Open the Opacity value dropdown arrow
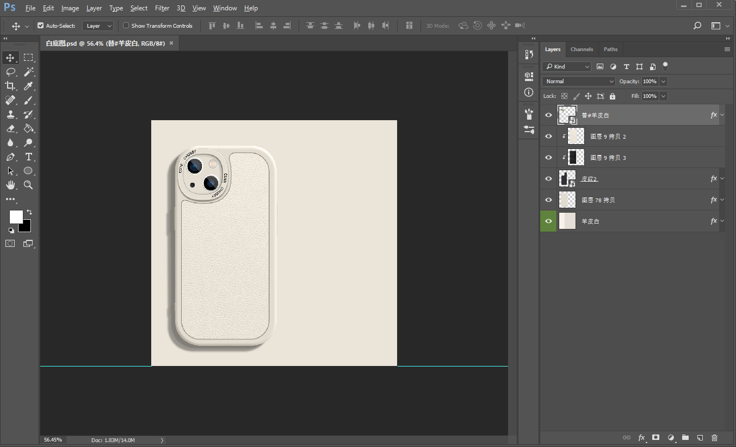 tap(663, 81)
